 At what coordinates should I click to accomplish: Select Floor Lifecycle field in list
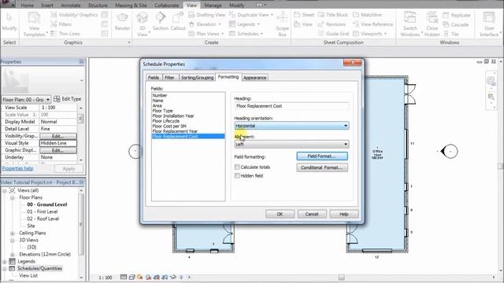tap(166, 121)
